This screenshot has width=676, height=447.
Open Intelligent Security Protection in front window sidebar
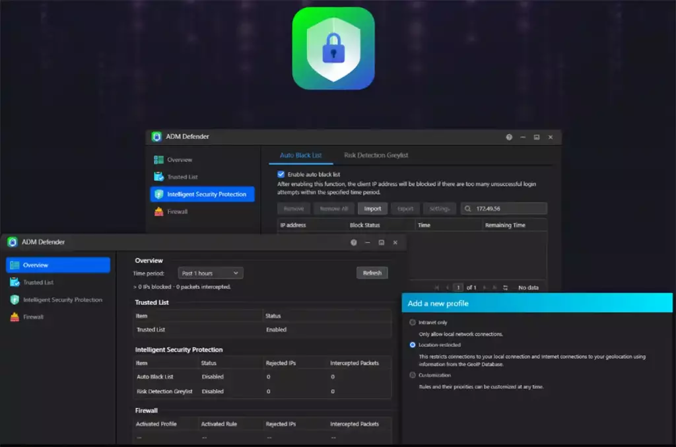(58, 300)
